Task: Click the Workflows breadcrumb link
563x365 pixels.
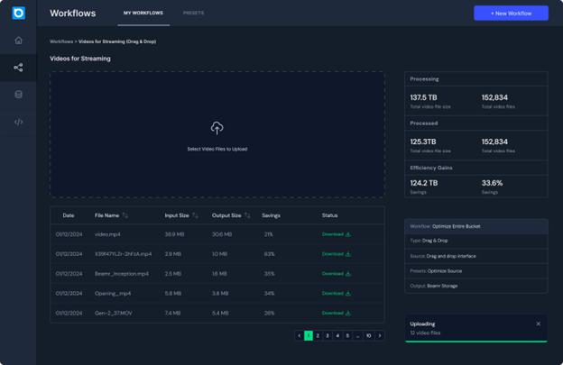Action: 61,41
